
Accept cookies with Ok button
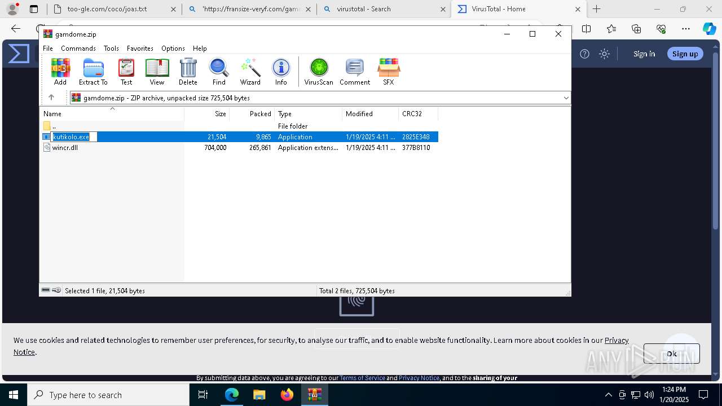click(x=672, y=354)
